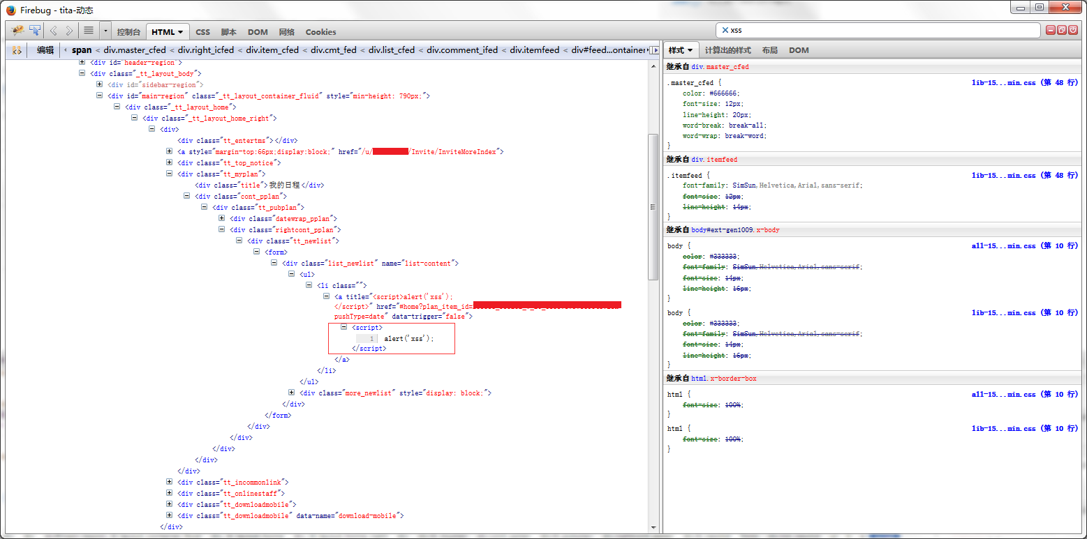Select div.comment_ifed in breadcrumb path
The height and width of the screenshot is (539, 1087).
click(462, 50)
